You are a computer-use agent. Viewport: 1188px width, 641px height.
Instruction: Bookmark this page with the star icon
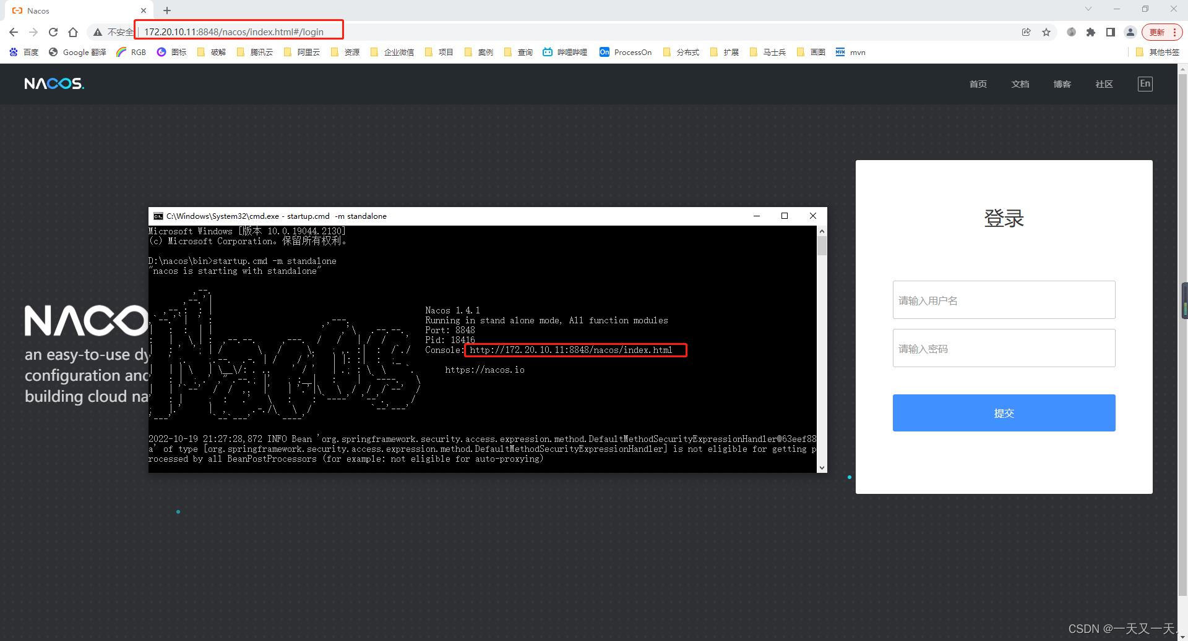(1046, 32)
